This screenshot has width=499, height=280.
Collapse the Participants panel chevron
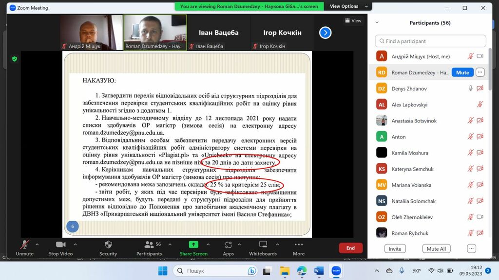(377, 22)
